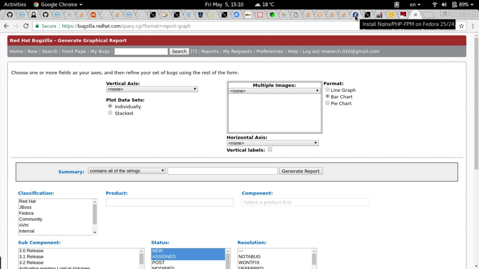Switch to the bar chart icon tab
Screen dimensions: 479x269
click(379, 15)
